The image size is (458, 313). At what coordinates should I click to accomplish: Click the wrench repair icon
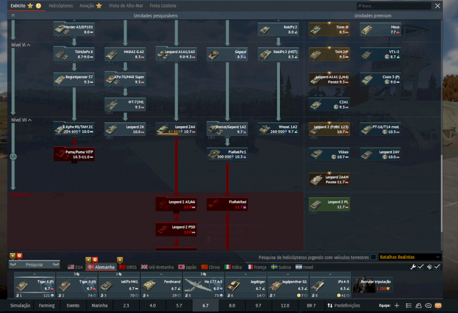pos(413,267)
